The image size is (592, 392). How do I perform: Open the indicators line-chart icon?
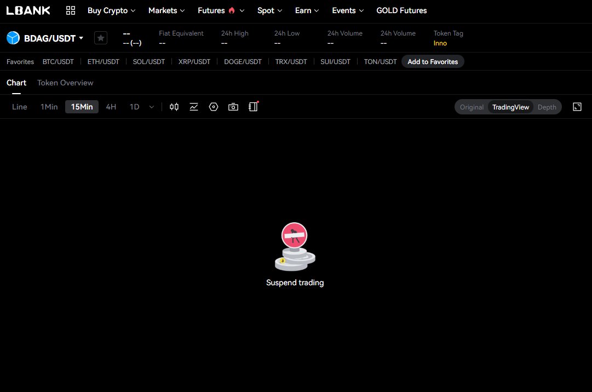(194, 107)
